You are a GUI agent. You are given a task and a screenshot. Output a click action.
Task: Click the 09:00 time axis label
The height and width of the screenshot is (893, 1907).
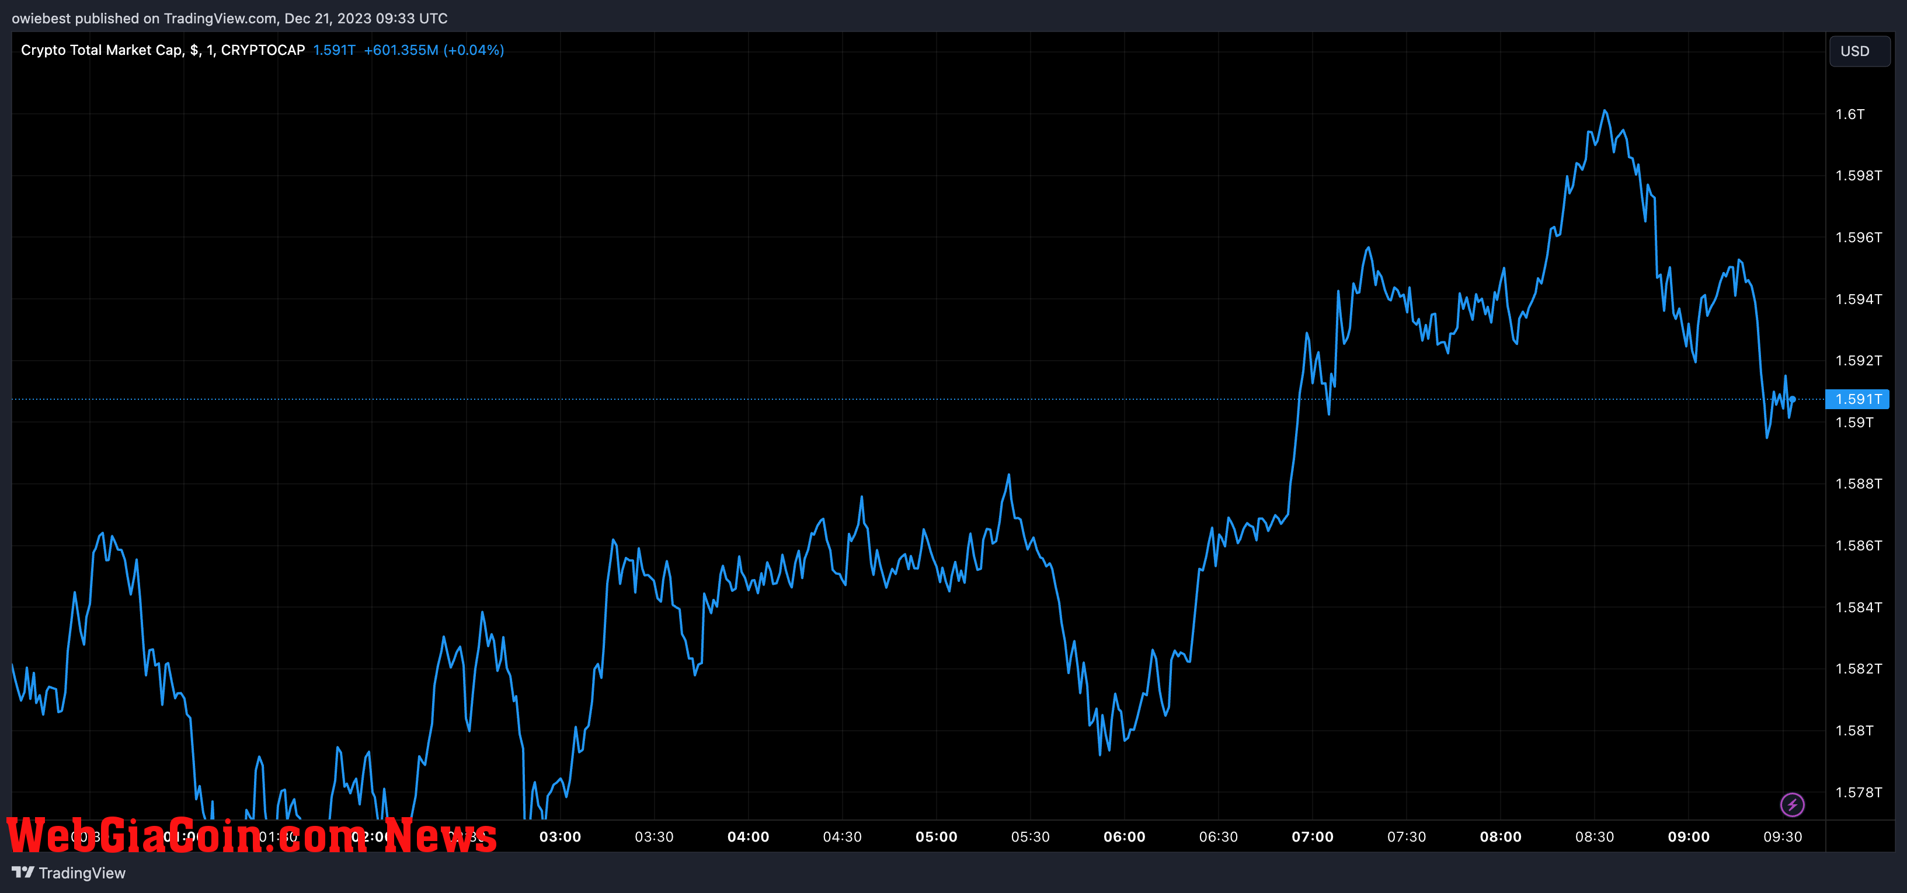click(1689, 837)
